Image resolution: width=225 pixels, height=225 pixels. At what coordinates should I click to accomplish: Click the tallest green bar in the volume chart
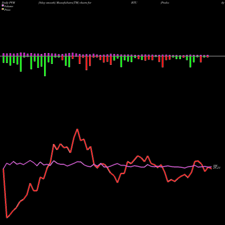pos(45,66)
